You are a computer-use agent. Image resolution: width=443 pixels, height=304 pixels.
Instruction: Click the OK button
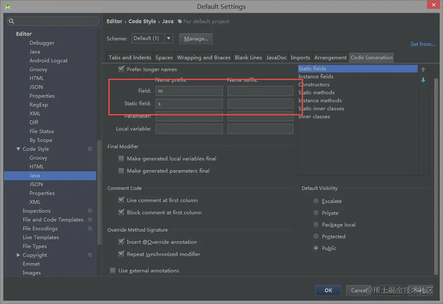point(328,290)
